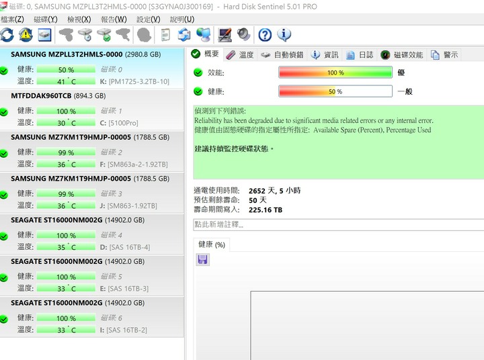The height and width of the screenshot is (360, 484).
Task: Click the green check beside 健康 overview label
Action: coord(198,91)
